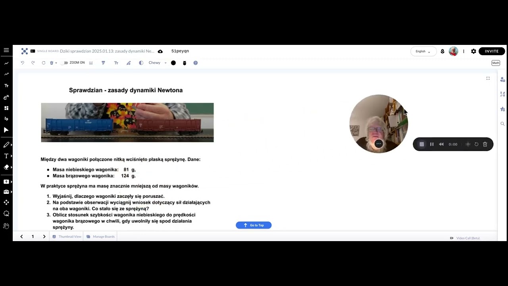Click the cloud save icon next to title
The width and height of the screenshot is (508, 286).
pos(160,51)
